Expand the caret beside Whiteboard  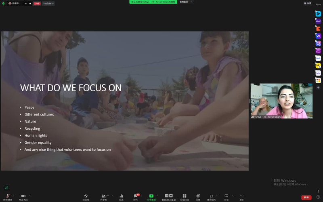point(233,196)
